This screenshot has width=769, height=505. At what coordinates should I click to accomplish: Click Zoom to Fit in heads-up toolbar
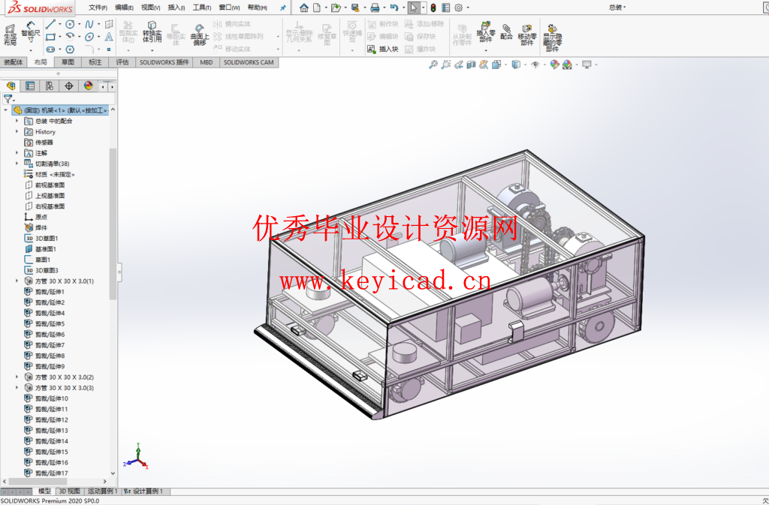pos(433,66)
